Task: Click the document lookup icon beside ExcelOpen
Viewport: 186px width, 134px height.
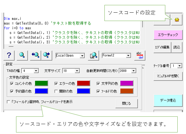Action: (93, 55)
